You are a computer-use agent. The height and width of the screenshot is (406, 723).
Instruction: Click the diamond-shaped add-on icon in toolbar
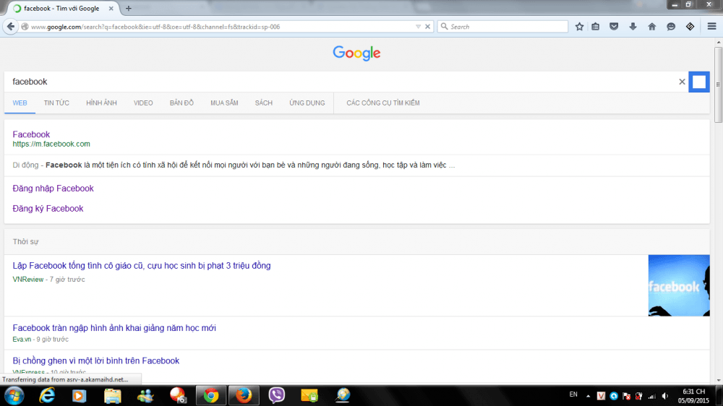coord(690,27)
